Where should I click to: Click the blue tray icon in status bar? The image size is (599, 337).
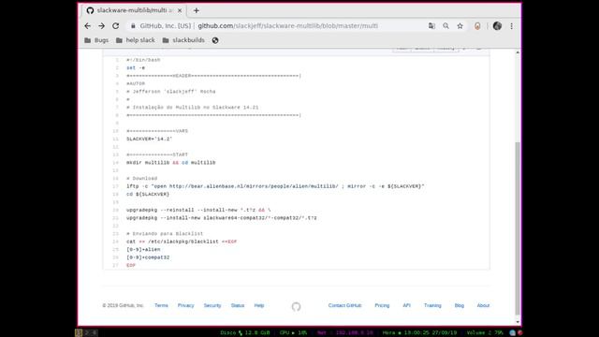[x=513, y=333]
